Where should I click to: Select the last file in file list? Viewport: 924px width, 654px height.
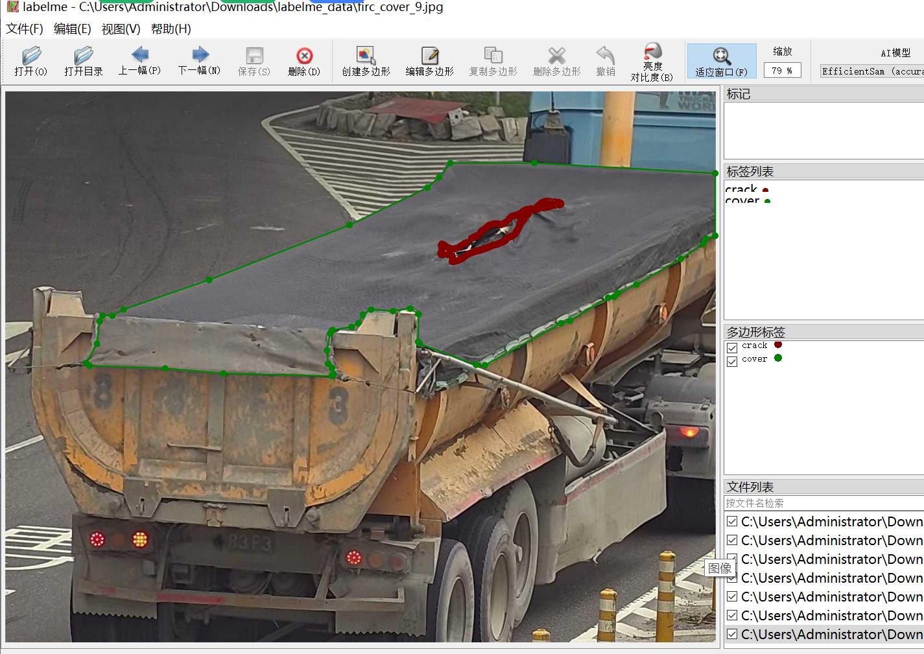click(x=831, y=635)
